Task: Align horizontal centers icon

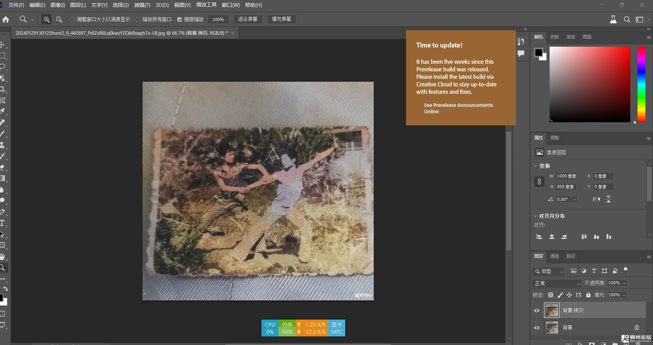Action: pyautogui.click(x=552, y=237)
